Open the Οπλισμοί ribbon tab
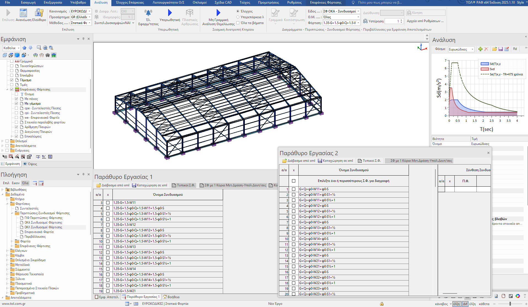Viewport: 528px width, 307px height. pos(199,2)
